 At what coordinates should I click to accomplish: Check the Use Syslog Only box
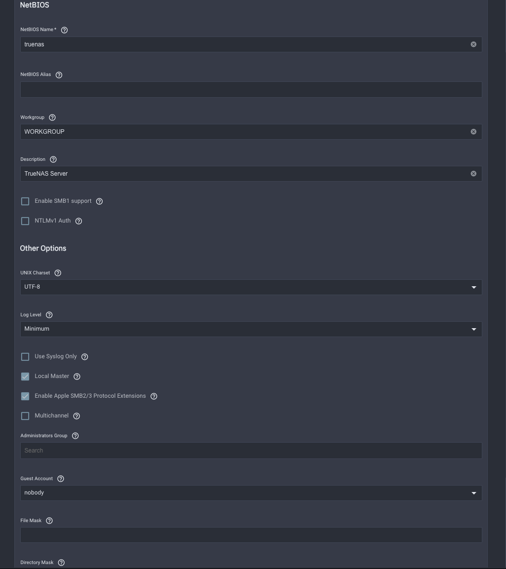click(x=25, y=357)
